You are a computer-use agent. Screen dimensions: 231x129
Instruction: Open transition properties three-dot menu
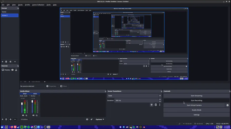160,105
